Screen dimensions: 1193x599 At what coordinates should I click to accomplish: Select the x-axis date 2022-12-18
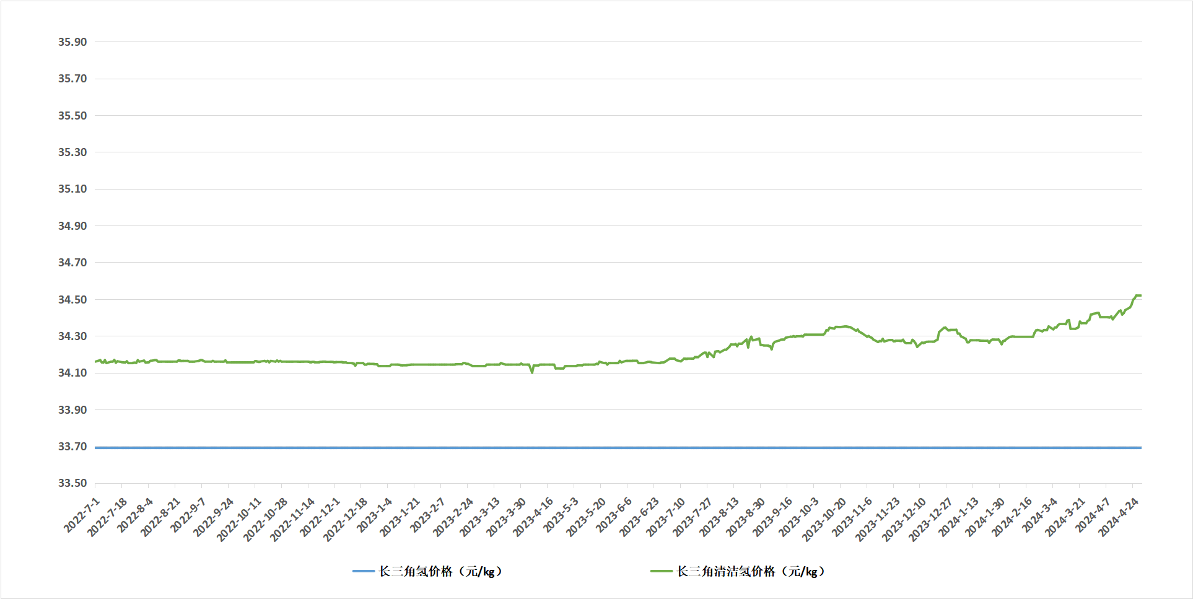point(344,519)
